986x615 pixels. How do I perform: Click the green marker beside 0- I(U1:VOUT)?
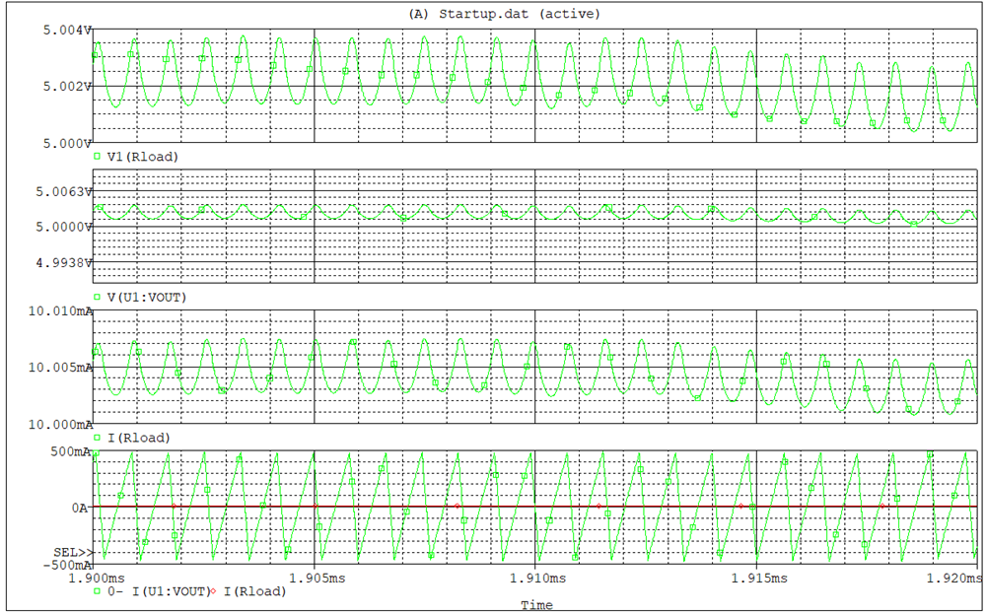[x=97, y=592]
